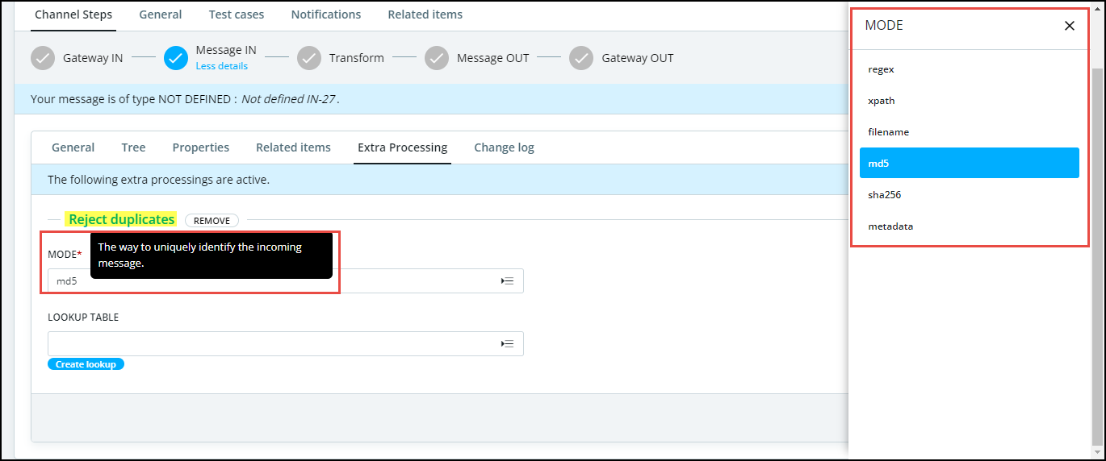
Task: Select the Extra Processing tab
Action: coord(403,147)
